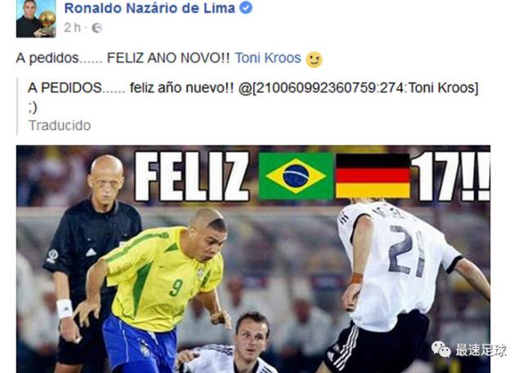
Task: Click the Germany flag in the photo
Action: tap(373, 175)
